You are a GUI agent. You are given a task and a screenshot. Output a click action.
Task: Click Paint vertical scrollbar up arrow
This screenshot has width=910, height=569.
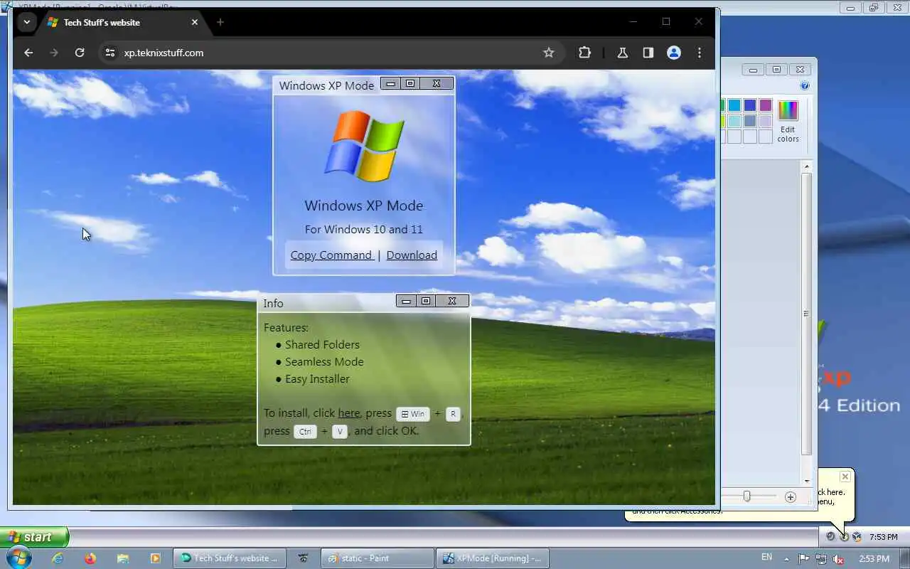(806, 166)
